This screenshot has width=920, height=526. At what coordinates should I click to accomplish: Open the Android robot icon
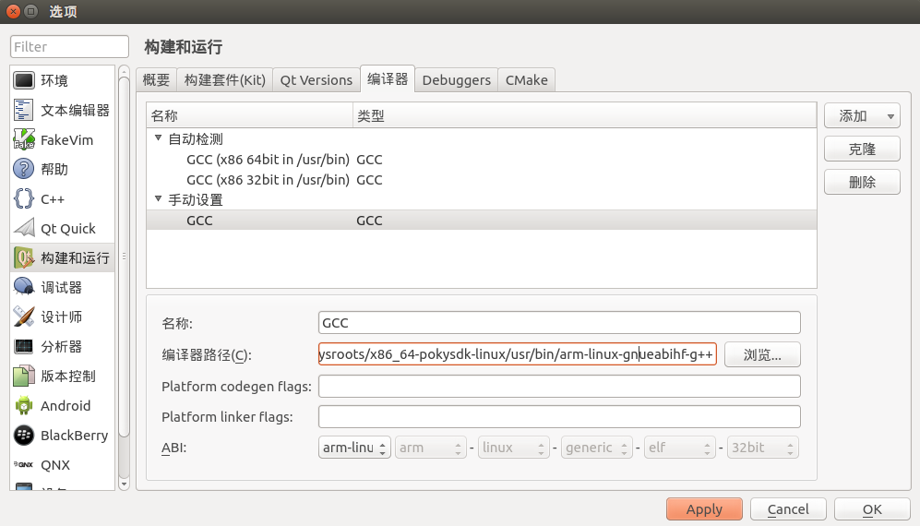(24, 406)
